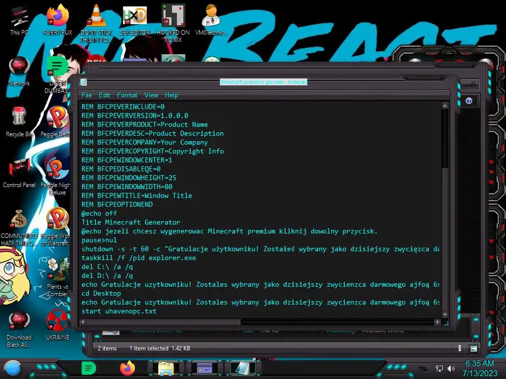Click the Notepad horizontal scrollbar thumb
Viewport: 506px width, 379px height.
pos(164,322)
